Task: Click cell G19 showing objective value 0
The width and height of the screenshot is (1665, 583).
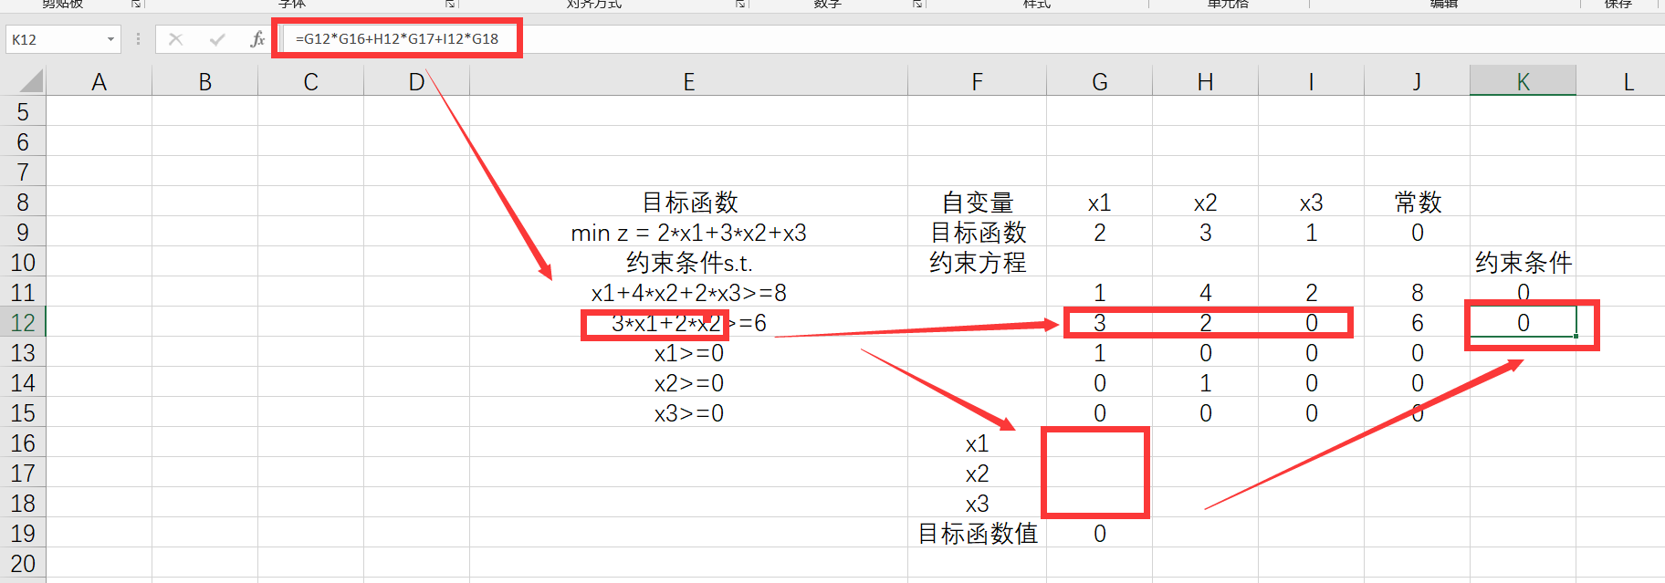Action: coord(1100,534)
